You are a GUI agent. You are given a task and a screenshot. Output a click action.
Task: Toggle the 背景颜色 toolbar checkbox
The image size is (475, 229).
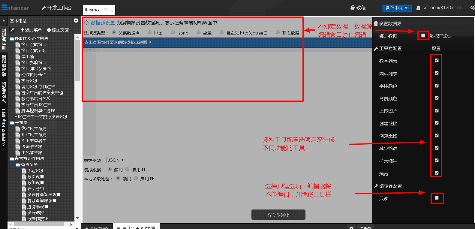[437, 98]
